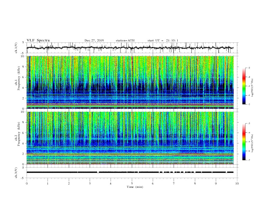This screenshot has width=267, height=206.
Task: Click the station=ATH label
Action: [125, 40]
